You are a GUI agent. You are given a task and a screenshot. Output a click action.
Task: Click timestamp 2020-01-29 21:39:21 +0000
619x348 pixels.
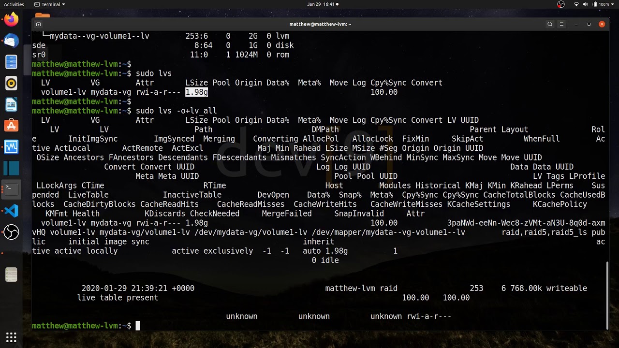[138, 289]
